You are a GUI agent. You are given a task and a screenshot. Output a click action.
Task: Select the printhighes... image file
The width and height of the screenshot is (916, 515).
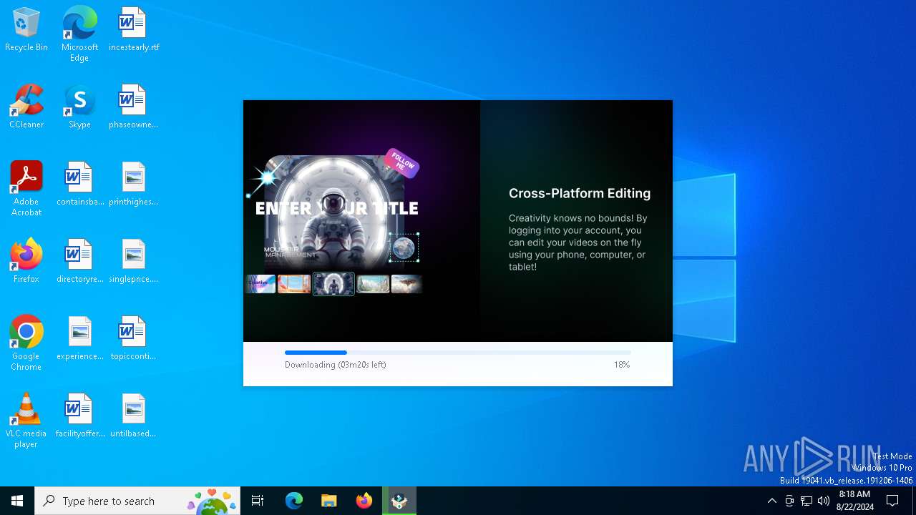(x=133, y=185)
